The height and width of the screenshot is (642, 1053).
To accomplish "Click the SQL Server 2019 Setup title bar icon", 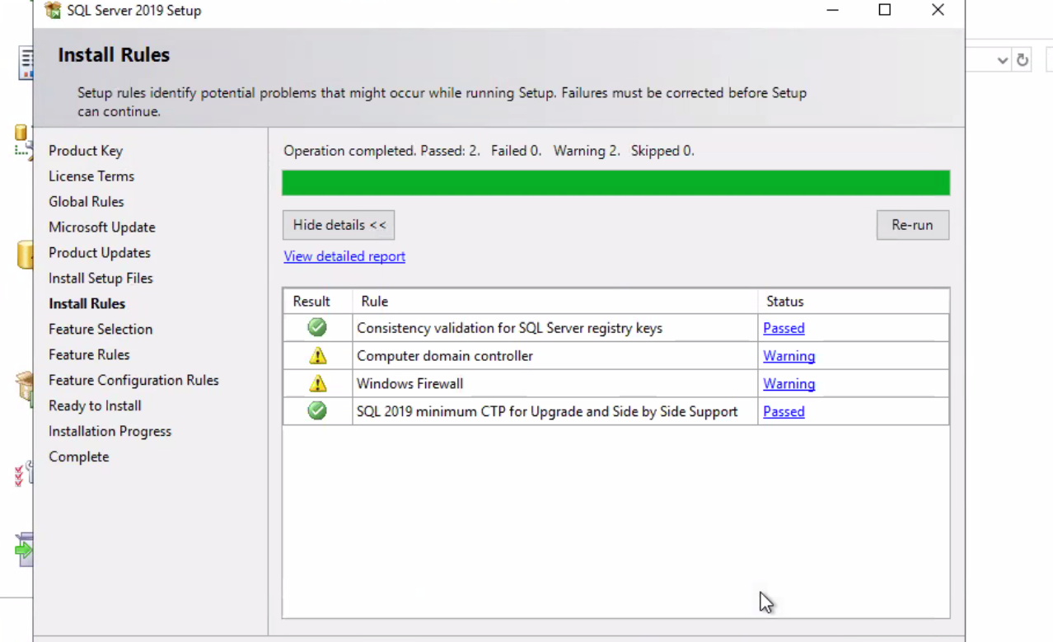I will 52,10.
